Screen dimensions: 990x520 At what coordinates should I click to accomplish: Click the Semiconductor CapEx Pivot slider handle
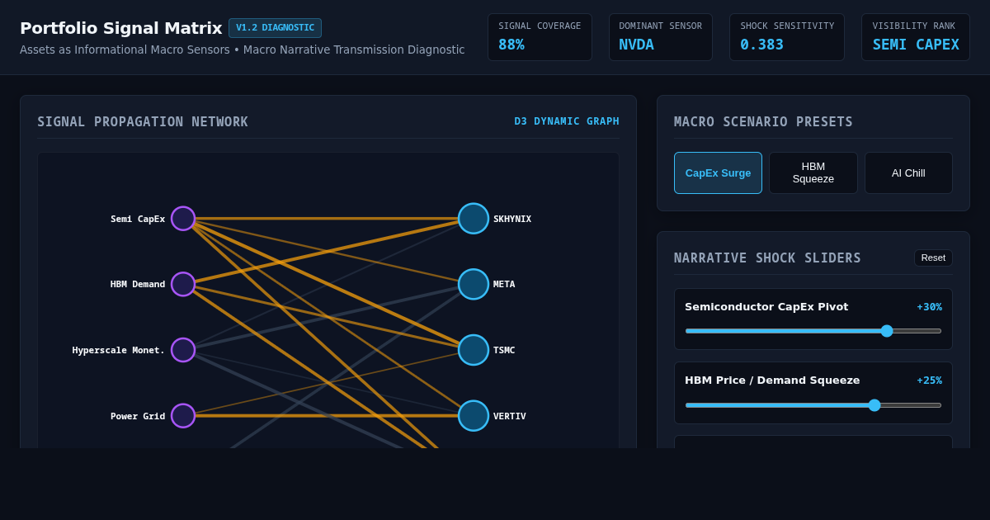coord(887,331)
